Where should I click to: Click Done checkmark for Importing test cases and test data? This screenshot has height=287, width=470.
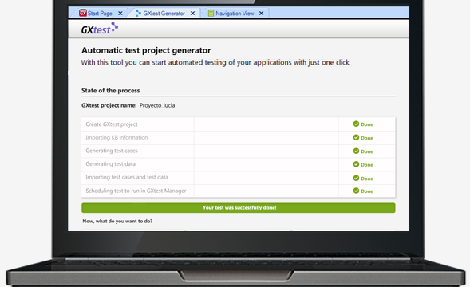(x=356, y=178)
